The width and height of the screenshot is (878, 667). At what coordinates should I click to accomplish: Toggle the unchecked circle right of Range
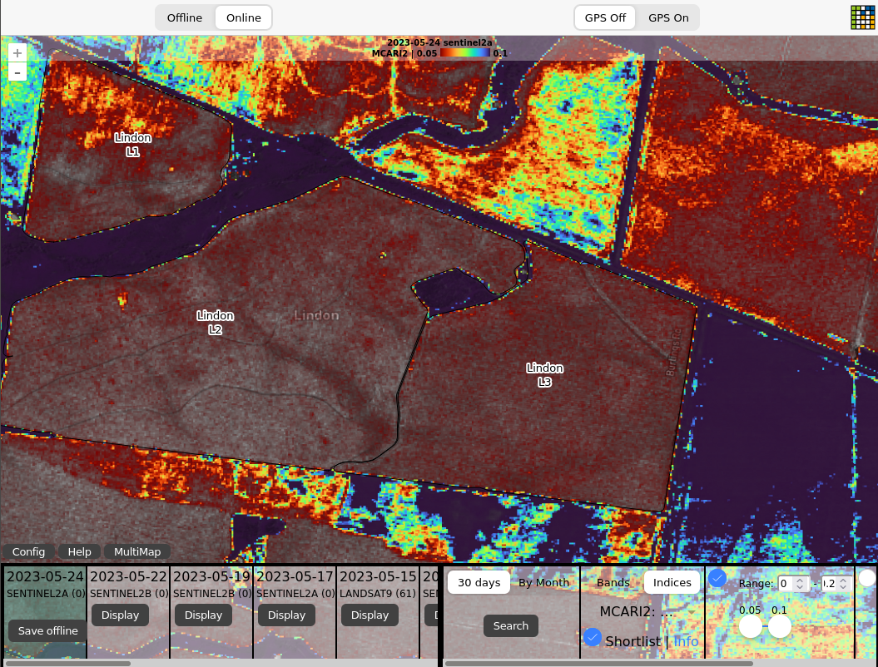pyautogui.click(x=867, y=578)
